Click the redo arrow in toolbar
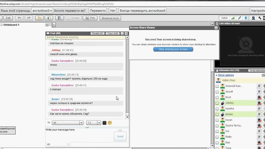This screenshot has height=149, width=265. (29, 18)
